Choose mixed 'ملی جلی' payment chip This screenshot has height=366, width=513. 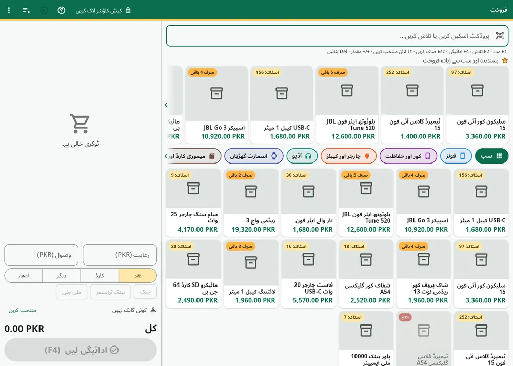pos(72,292)
